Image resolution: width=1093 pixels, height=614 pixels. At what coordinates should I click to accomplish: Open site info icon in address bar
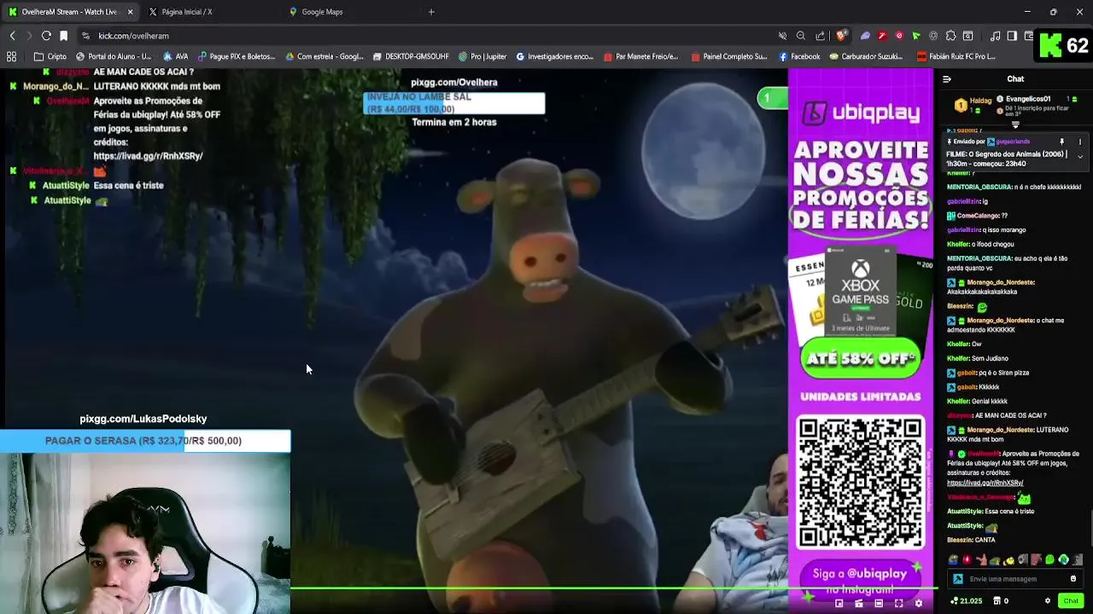(x=85, y=36)
